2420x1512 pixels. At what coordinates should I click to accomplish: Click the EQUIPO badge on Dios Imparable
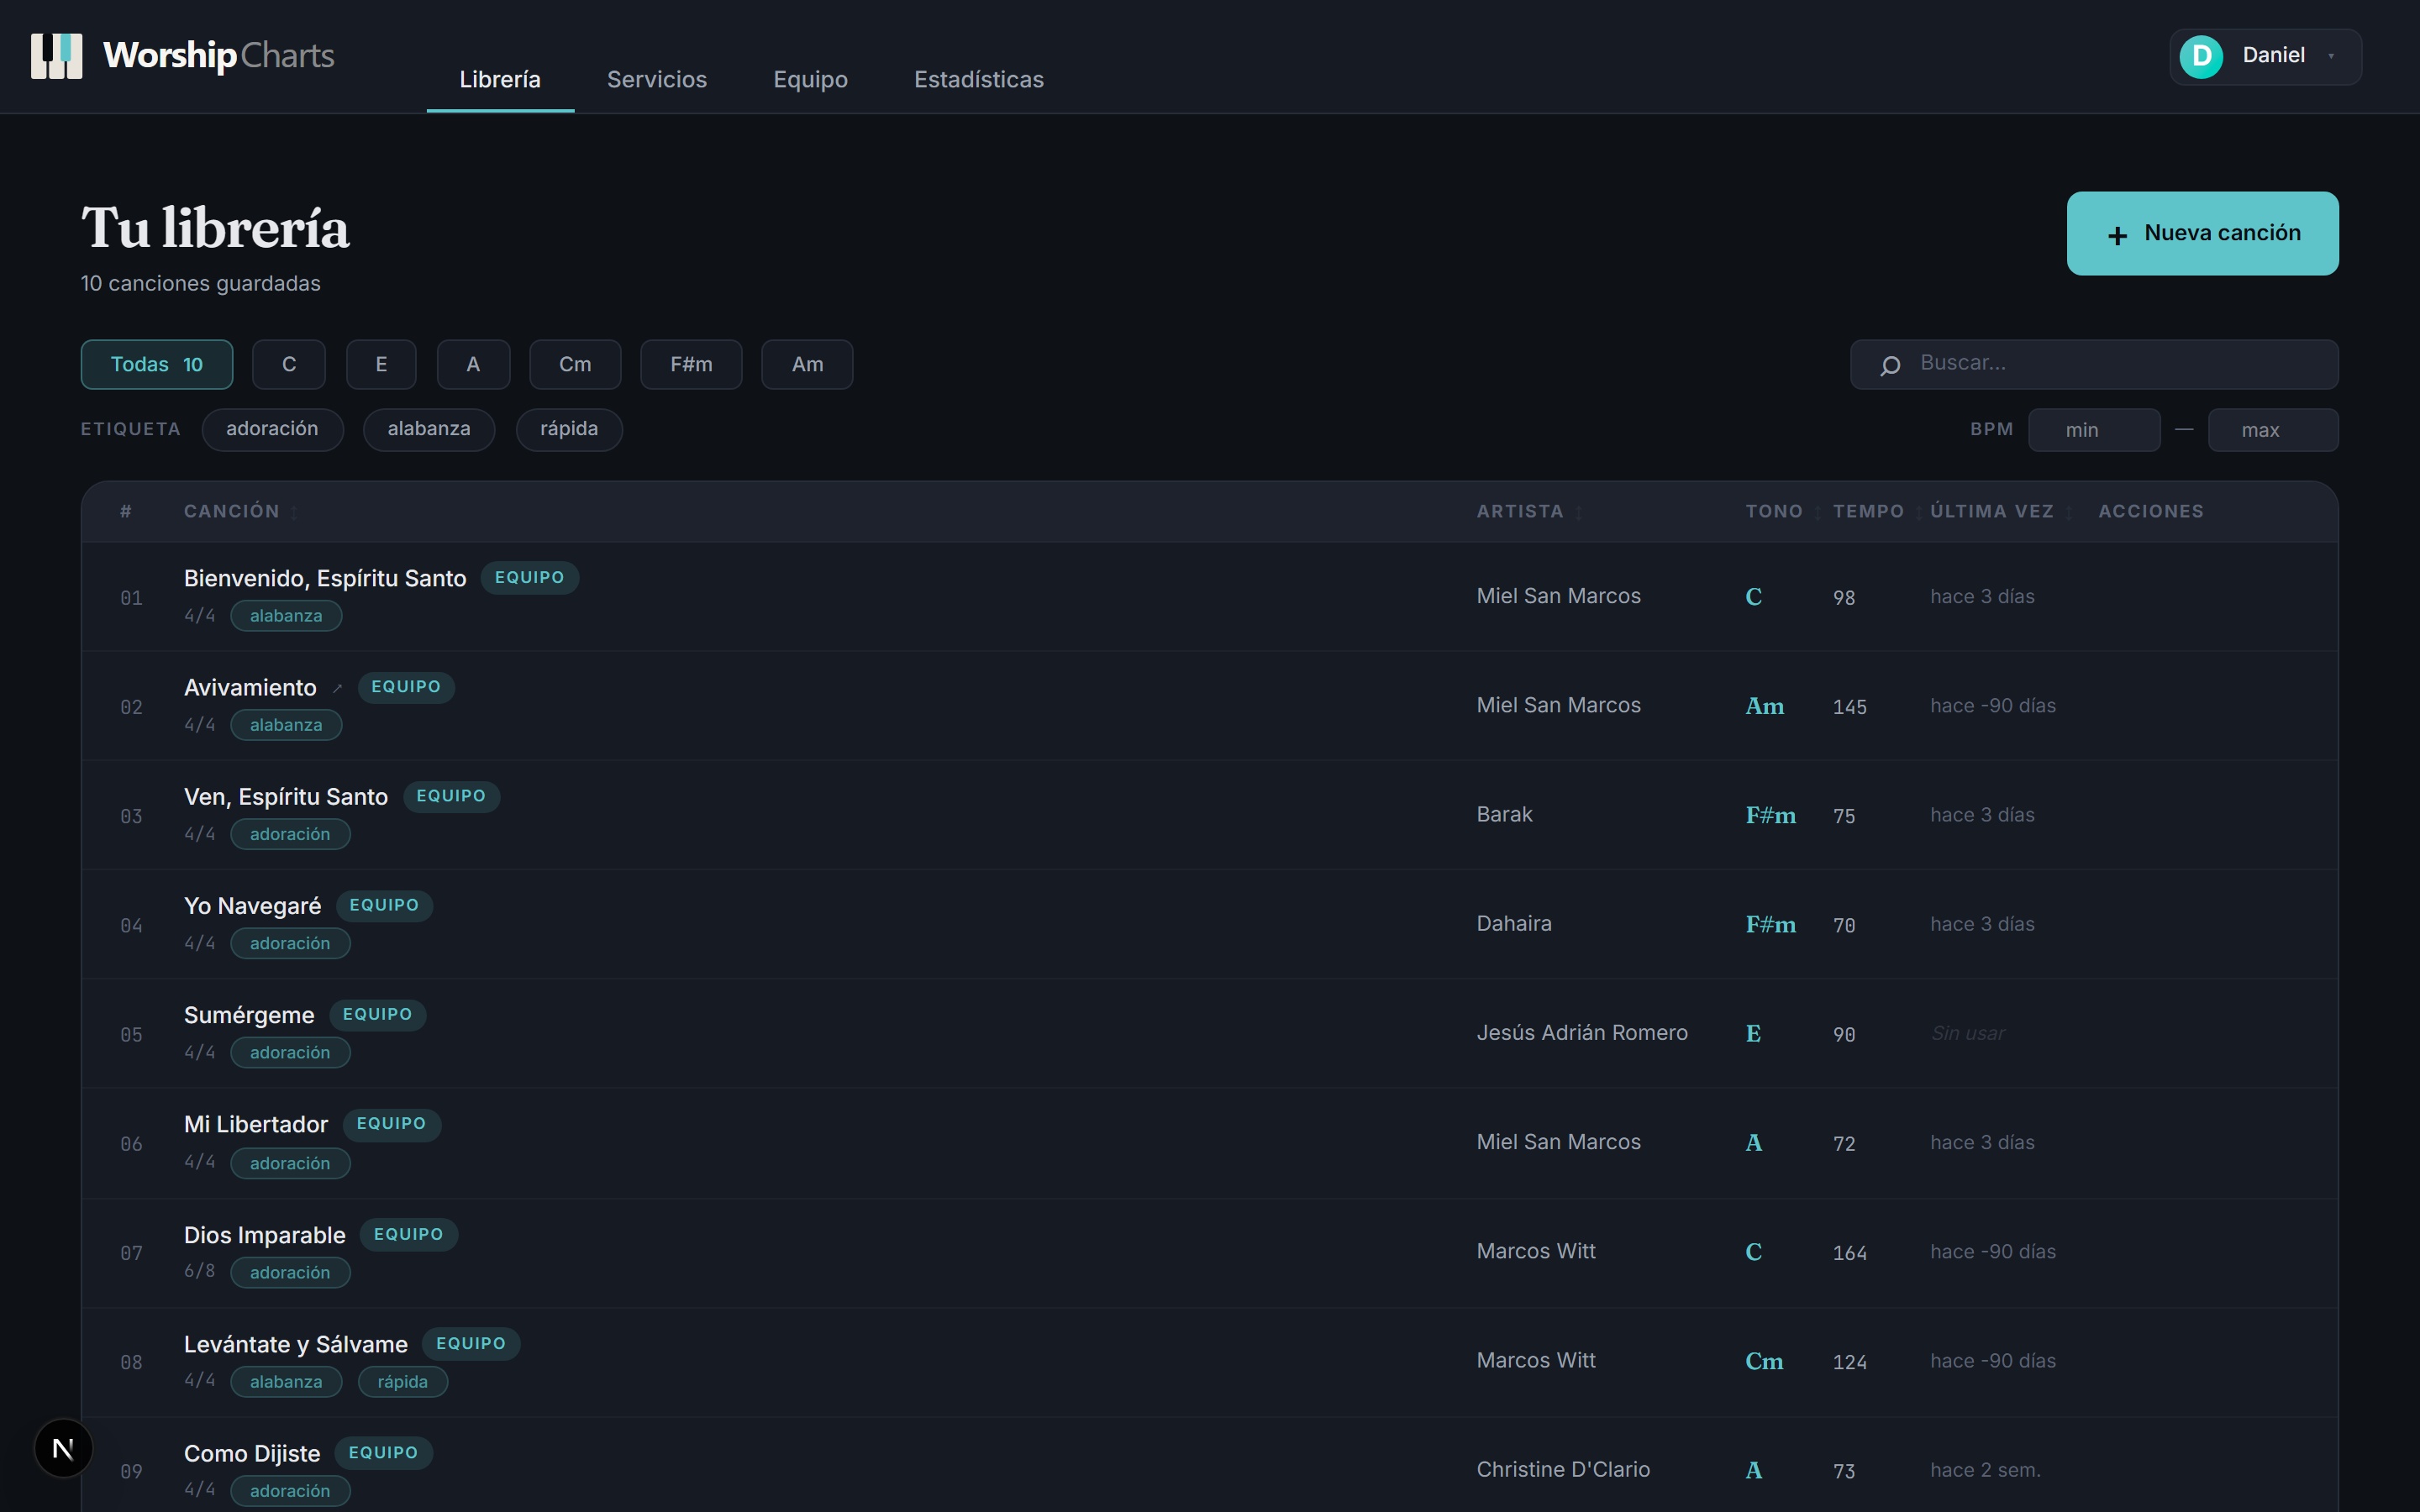409,1234
